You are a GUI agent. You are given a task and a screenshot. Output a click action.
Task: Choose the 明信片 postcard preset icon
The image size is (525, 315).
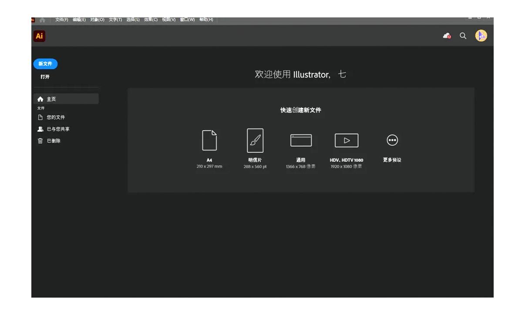click(x=255, y=140)
